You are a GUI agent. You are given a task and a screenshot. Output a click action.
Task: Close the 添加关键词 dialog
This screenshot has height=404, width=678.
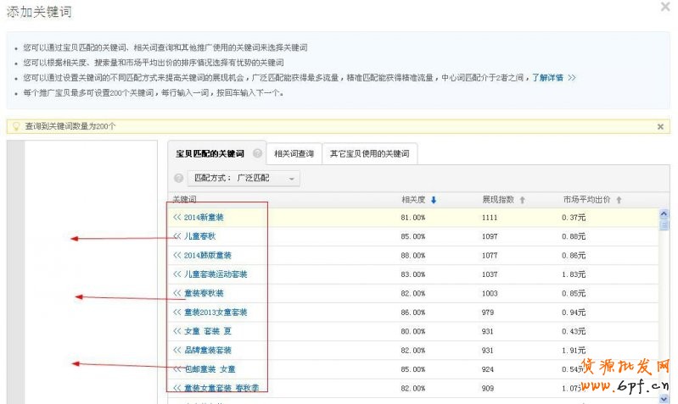click(664, 8)
